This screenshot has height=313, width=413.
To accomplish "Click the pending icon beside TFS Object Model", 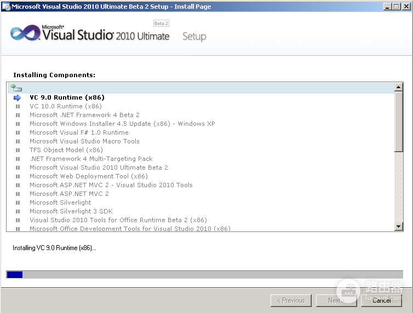I will (x=18, y=150).
